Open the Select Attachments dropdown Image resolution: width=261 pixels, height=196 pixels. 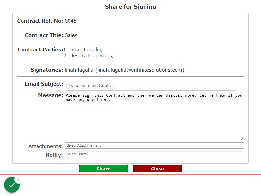(x=154, y=145)
